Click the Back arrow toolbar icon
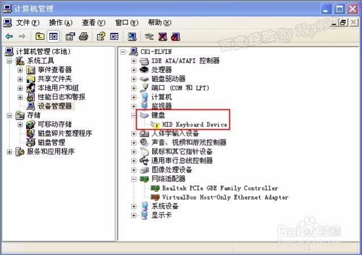Image resolution: width=362 pixels, height=255 pixels. 9,36
